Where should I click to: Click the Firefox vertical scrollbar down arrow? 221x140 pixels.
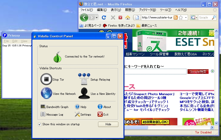[x=216, y=123]
